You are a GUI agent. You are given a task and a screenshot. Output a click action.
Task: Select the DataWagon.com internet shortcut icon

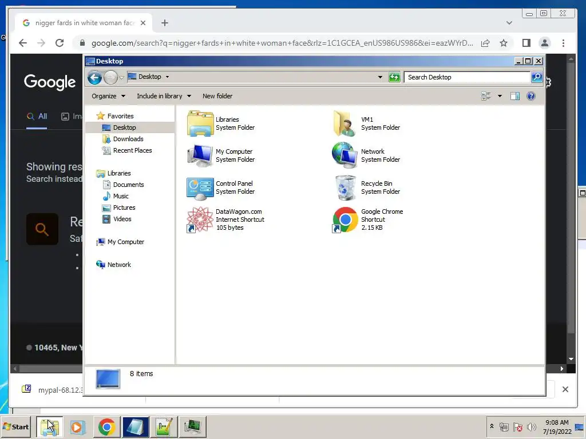coord(200,219)
